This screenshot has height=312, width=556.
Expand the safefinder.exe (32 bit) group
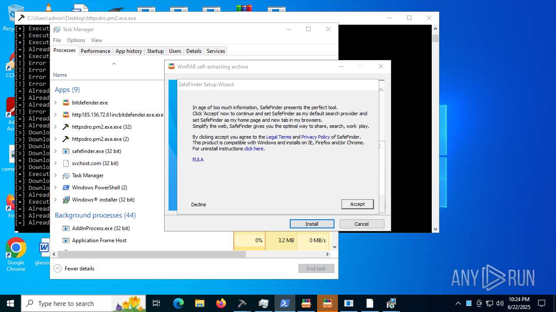tap(55, 151)
